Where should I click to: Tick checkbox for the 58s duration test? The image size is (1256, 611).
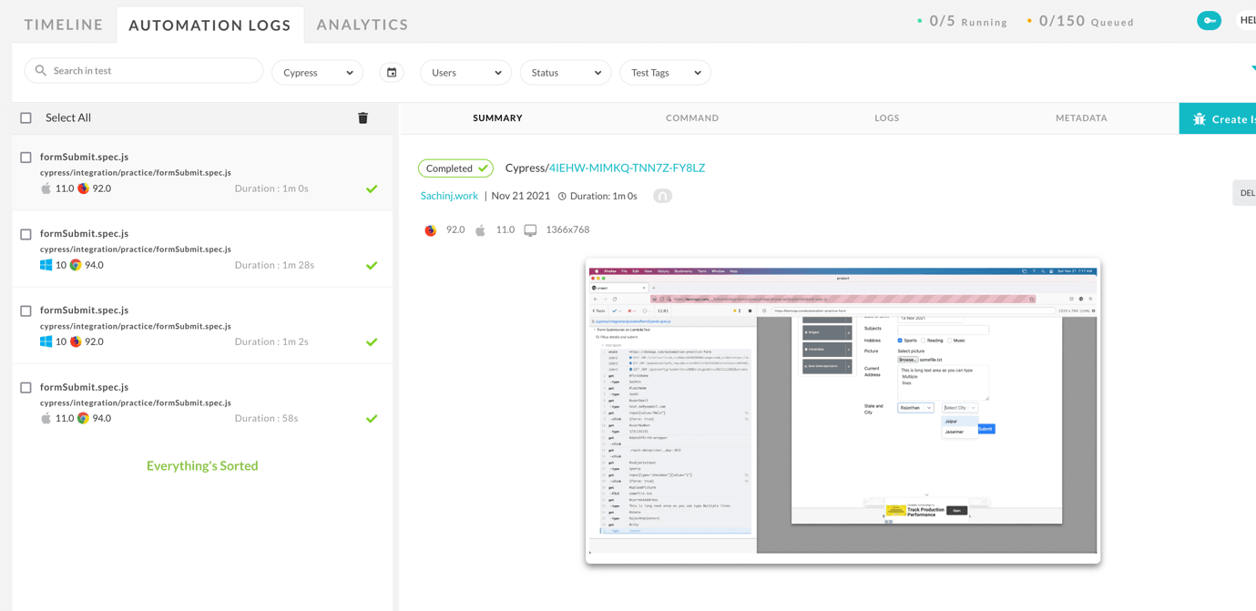[26, 388]
